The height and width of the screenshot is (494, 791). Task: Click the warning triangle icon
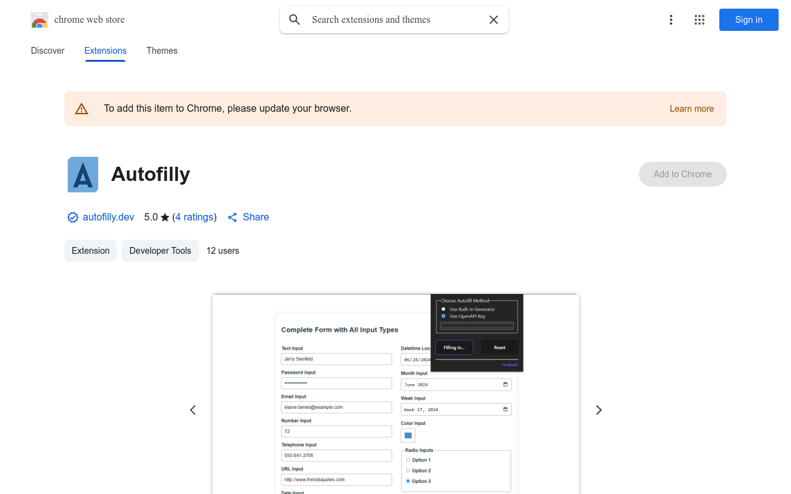point(82,109)
